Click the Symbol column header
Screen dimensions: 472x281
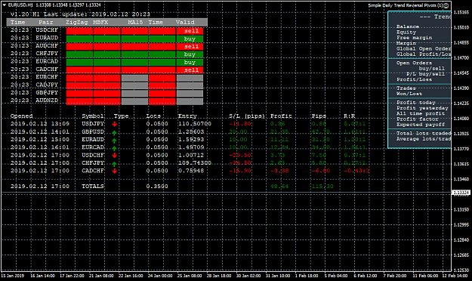[x=93, y=116]
